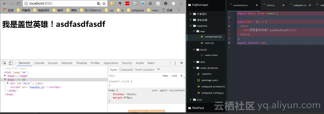Click the Evernote elephant extension icon
This screenshot has width=324, height=114.
120,4
